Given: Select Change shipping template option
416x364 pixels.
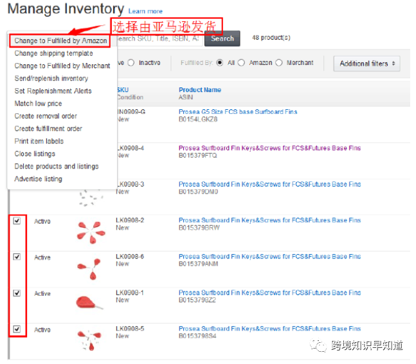Looking at the screenshot, I should coord(53,53).
